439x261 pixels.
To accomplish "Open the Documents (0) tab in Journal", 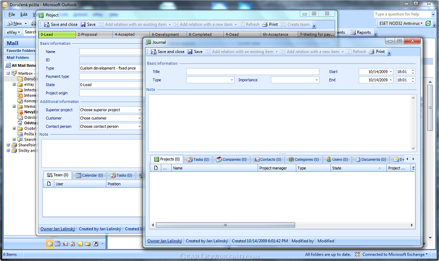I will (x=371, y=159).
